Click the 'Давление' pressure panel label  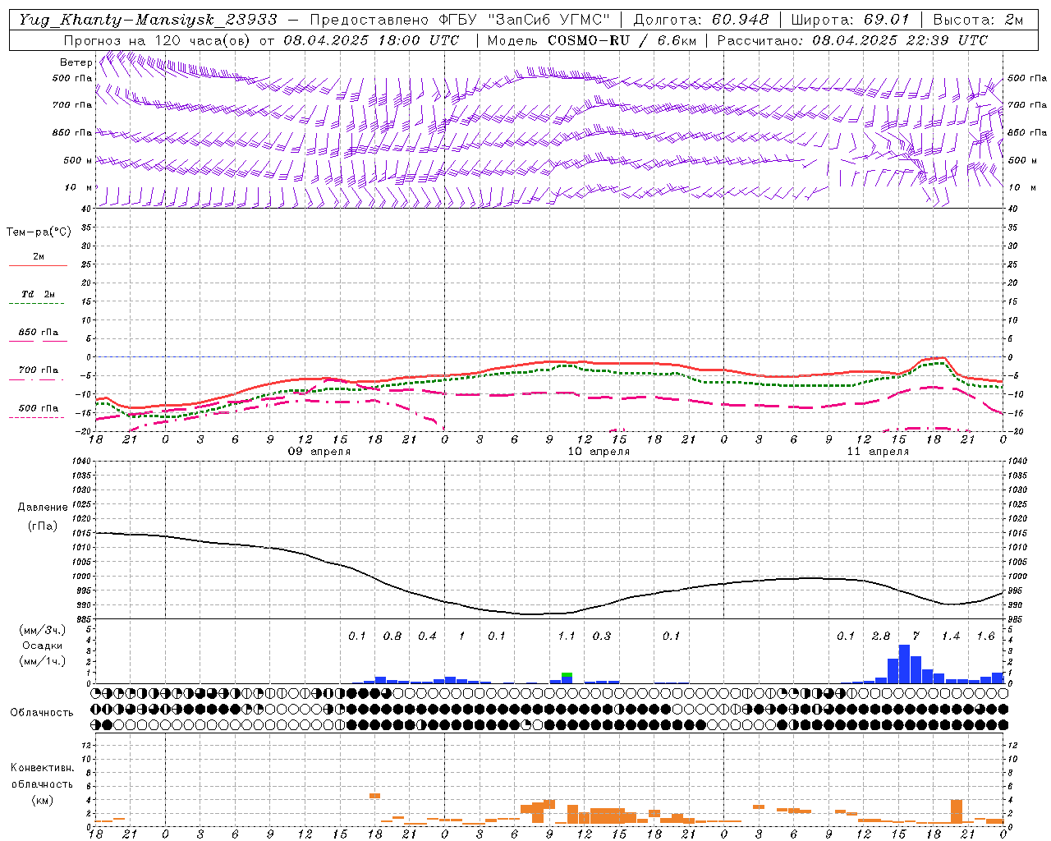pos(43,508)
